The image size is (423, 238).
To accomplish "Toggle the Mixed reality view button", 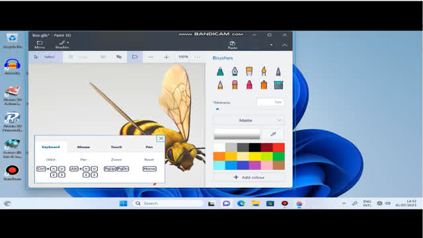I will [x=119, y=57].
